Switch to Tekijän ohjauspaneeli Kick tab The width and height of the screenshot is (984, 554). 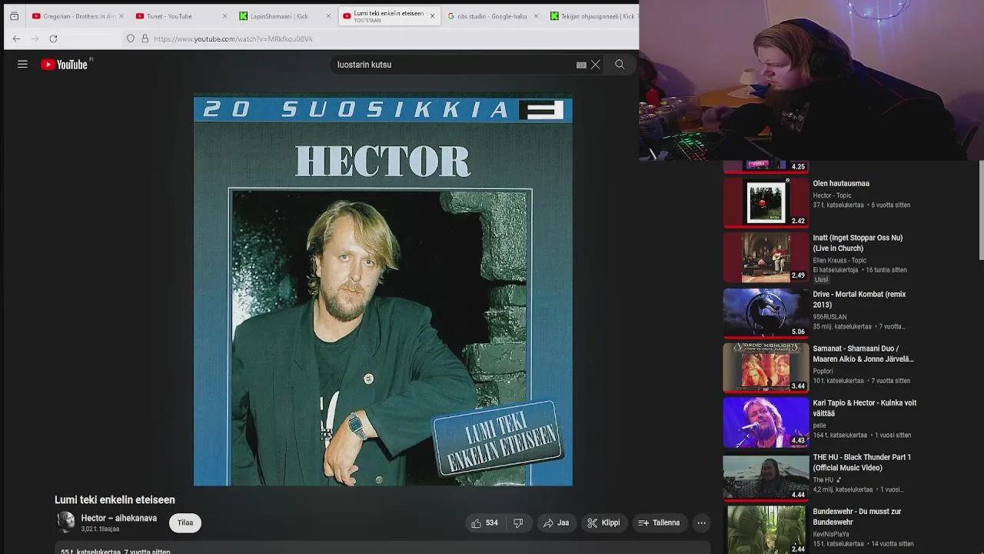[592, 16]
